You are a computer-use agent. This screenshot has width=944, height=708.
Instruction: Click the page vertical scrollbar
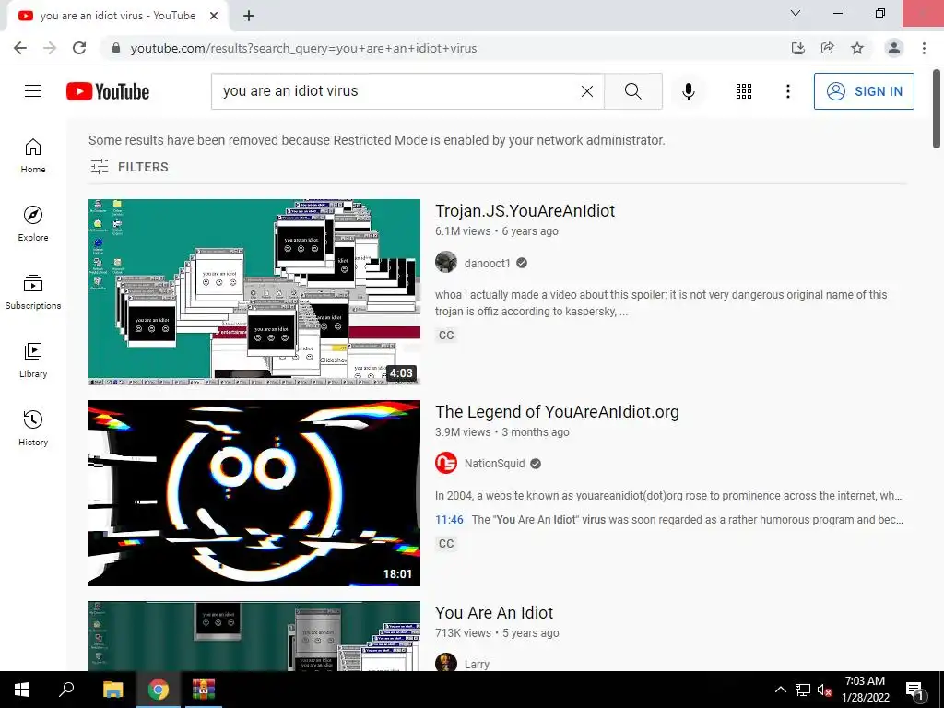(x=937, y=109)
